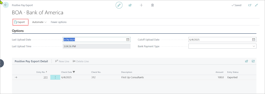Click the Saved status indicator
Image resolution: width=265 pixels, height=94 pixels.
tap(236, 5)
